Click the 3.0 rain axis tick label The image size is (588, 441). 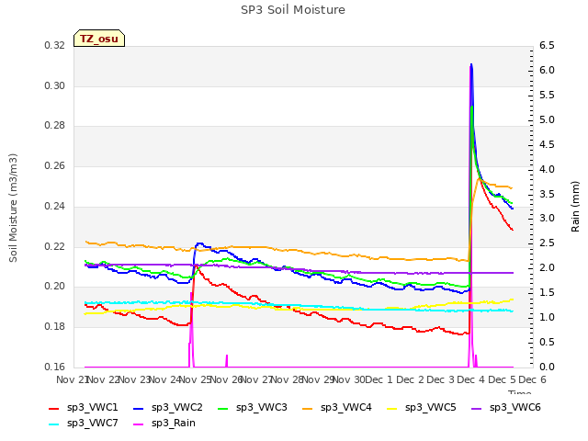pos(547,219)
